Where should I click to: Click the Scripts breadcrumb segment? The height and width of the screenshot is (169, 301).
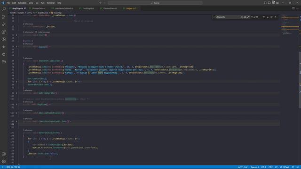pos(21,13)
